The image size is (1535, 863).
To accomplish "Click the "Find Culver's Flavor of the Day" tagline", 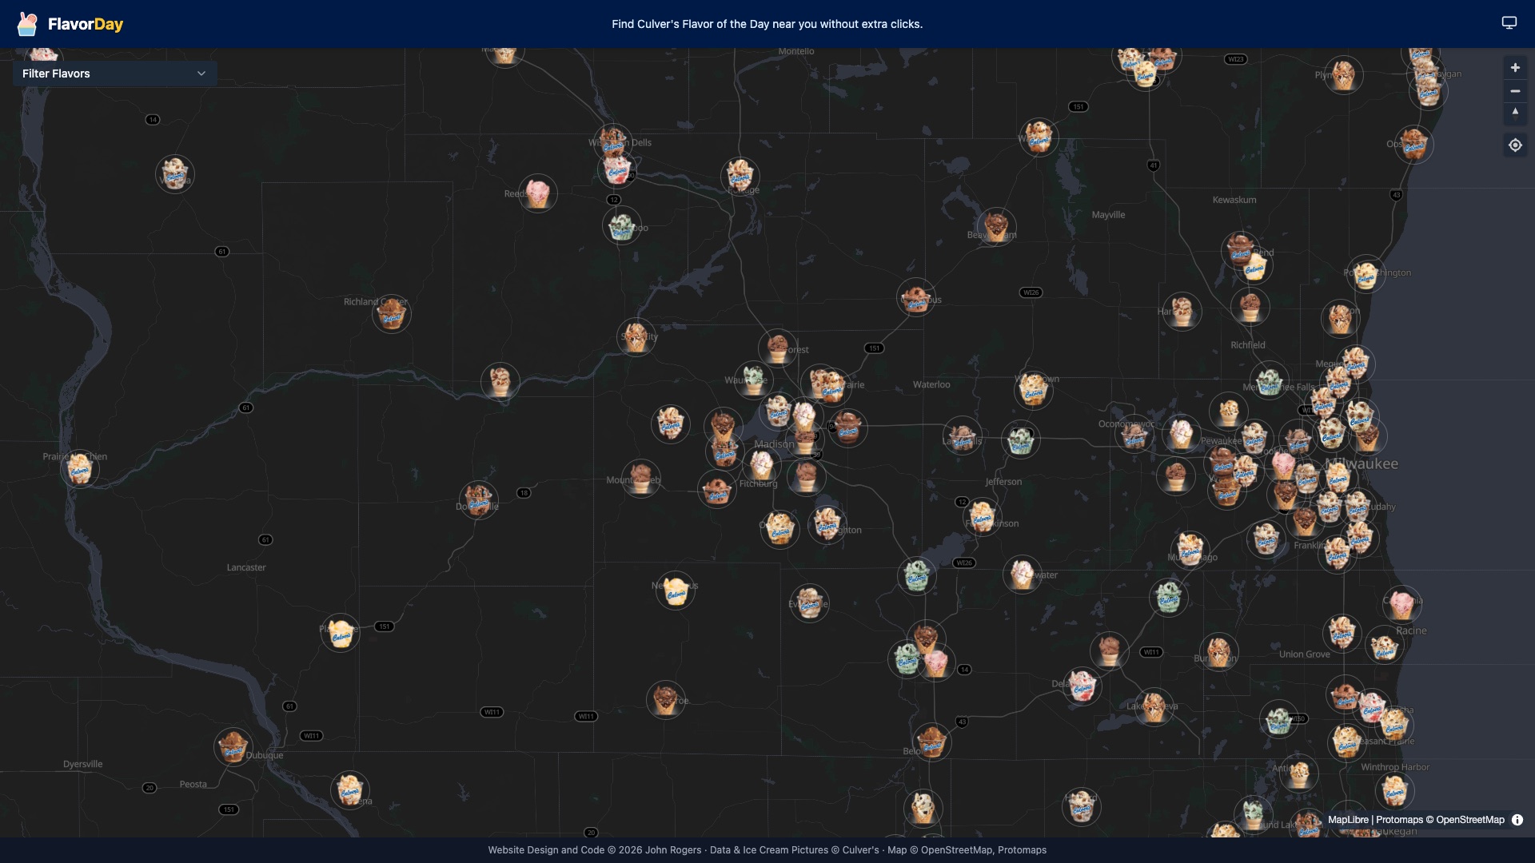I will 767,24.
